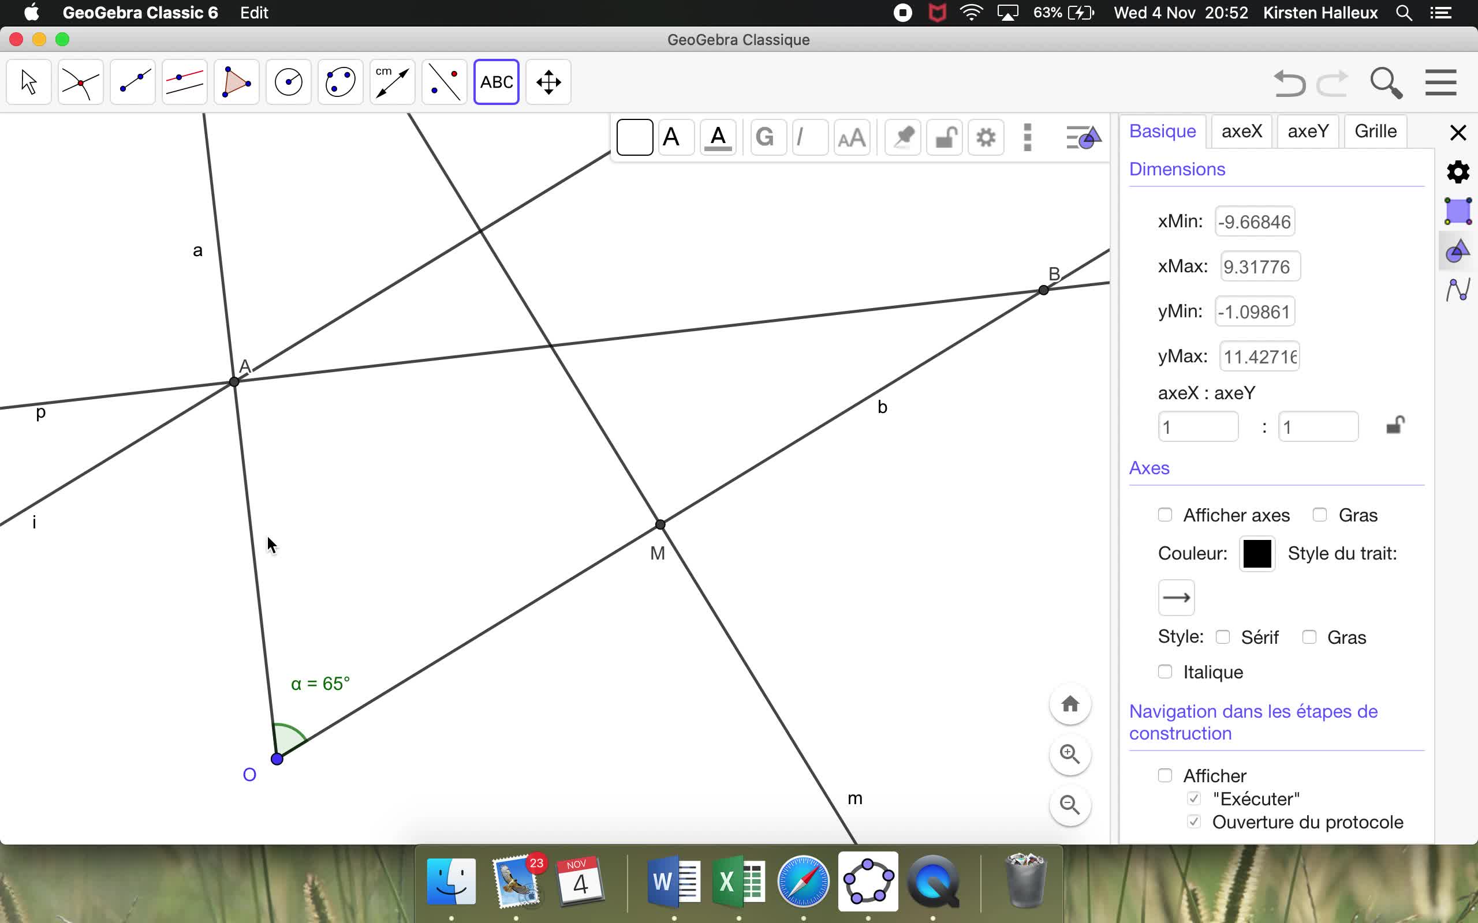Image resolution: width=1478 pixels, height=923 pixels.
Task: Pick the Perpendicular line tool
Action: [184, 82]
